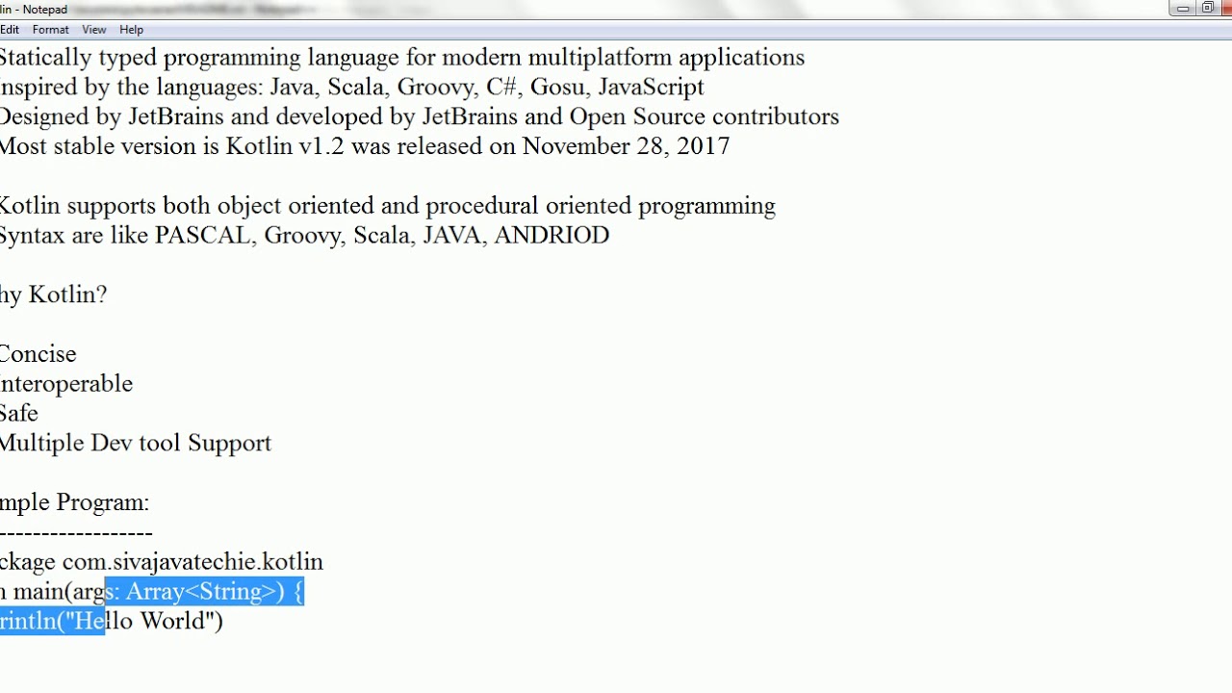Open the Edit menu

tap(9, 30)
